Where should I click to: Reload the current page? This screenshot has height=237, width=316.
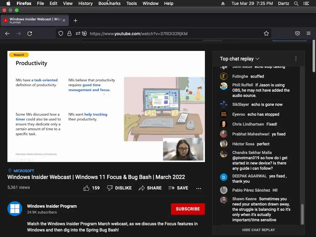click(30, 33)
